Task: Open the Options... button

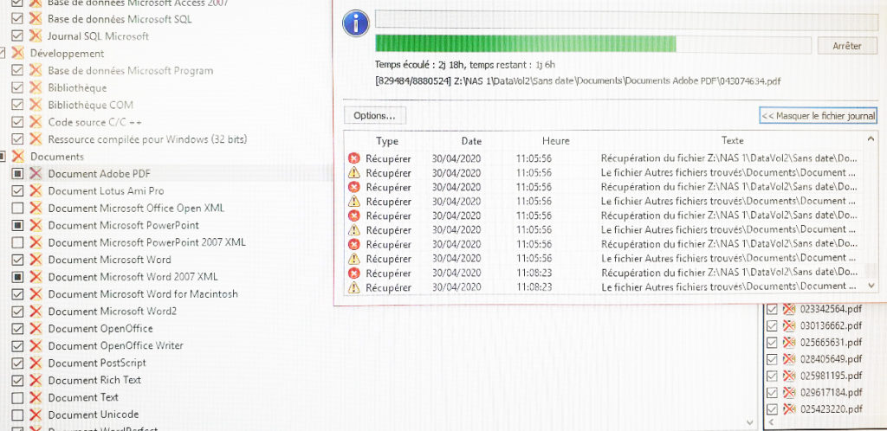Action: pos(374,115)
